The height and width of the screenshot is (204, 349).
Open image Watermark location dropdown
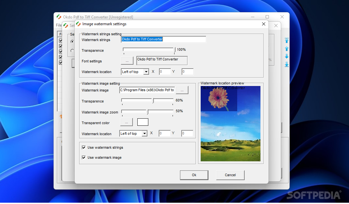click(x=144, y=134)
